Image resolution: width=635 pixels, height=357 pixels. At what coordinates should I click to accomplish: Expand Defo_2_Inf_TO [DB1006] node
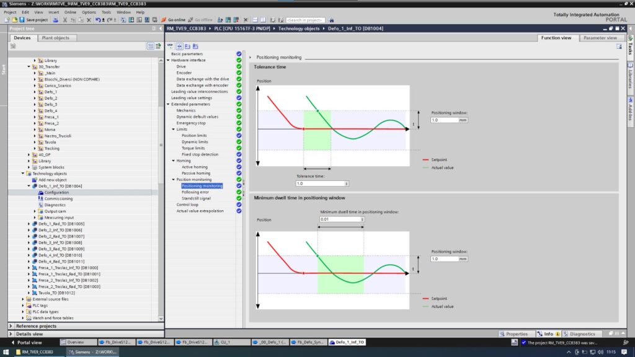pos(29,230)
